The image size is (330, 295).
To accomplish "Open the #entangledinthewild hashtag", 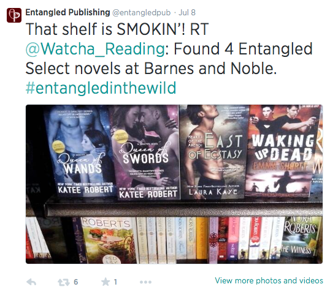I will [x=101, y=88].
